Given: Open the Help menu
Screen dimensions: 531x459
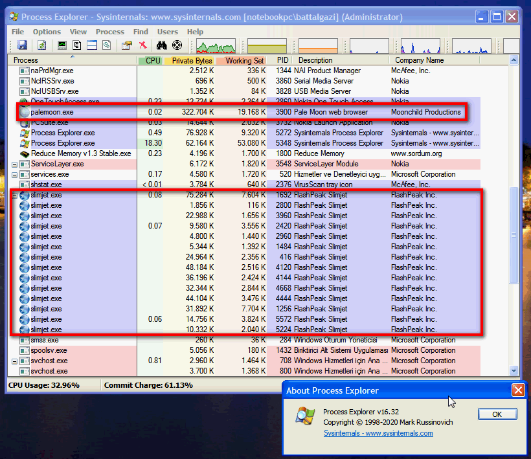Looking at the screenshot, I should click(x=195, y=32).
